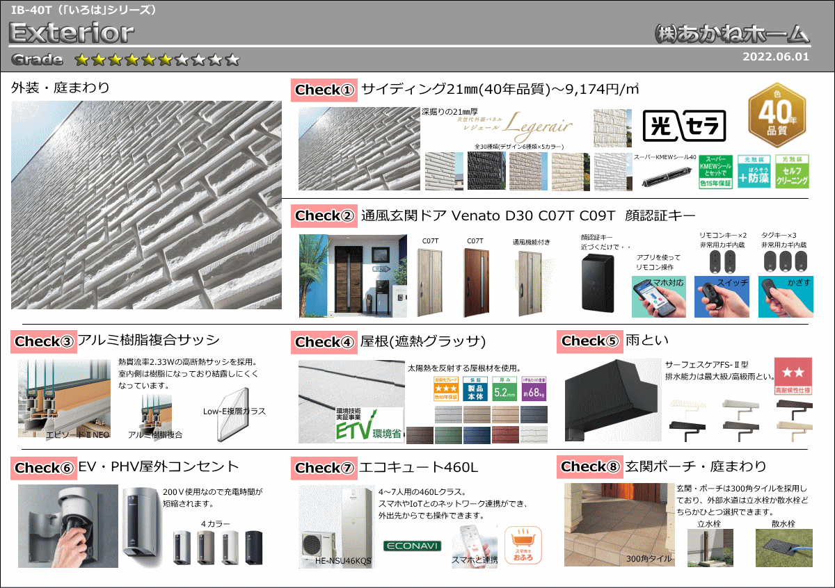
Task: Click the beige EV outlet color variant
Action: pos(206,547)
